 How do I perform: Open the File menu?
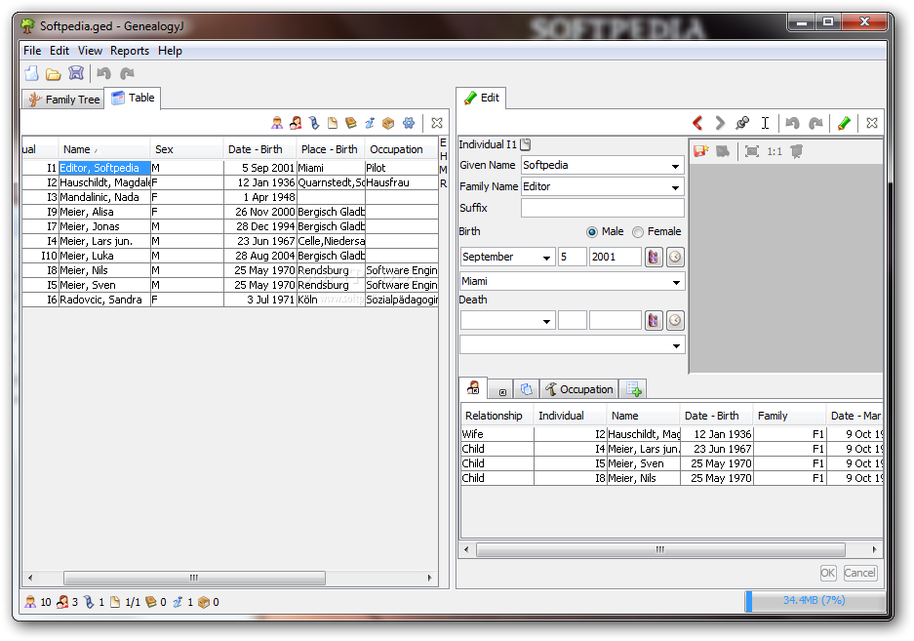pyautogui.click(x=32, y=51)
